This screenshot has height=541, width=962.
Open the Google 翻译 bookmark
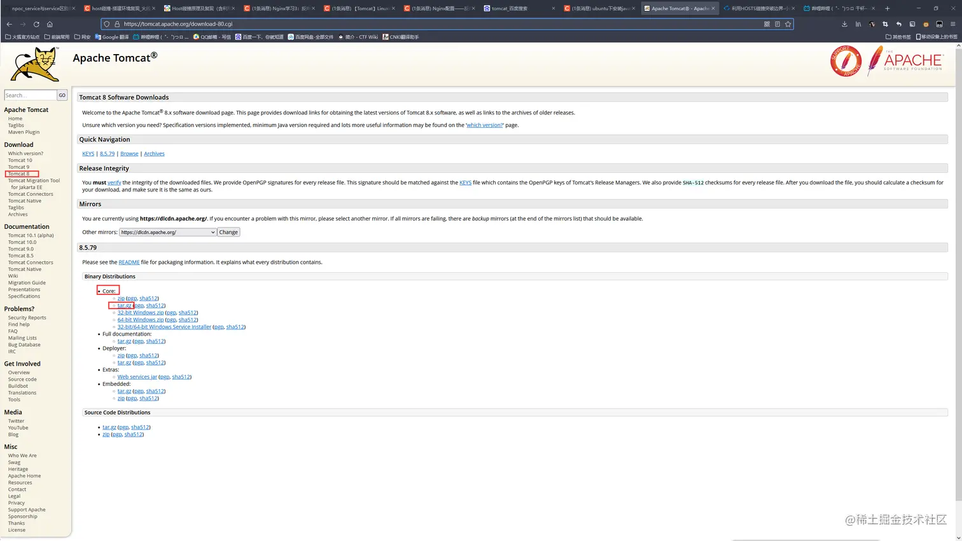coord(112,37)
